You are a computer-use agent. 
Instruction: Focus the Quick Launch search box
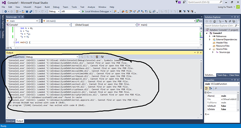coord(205,2)
